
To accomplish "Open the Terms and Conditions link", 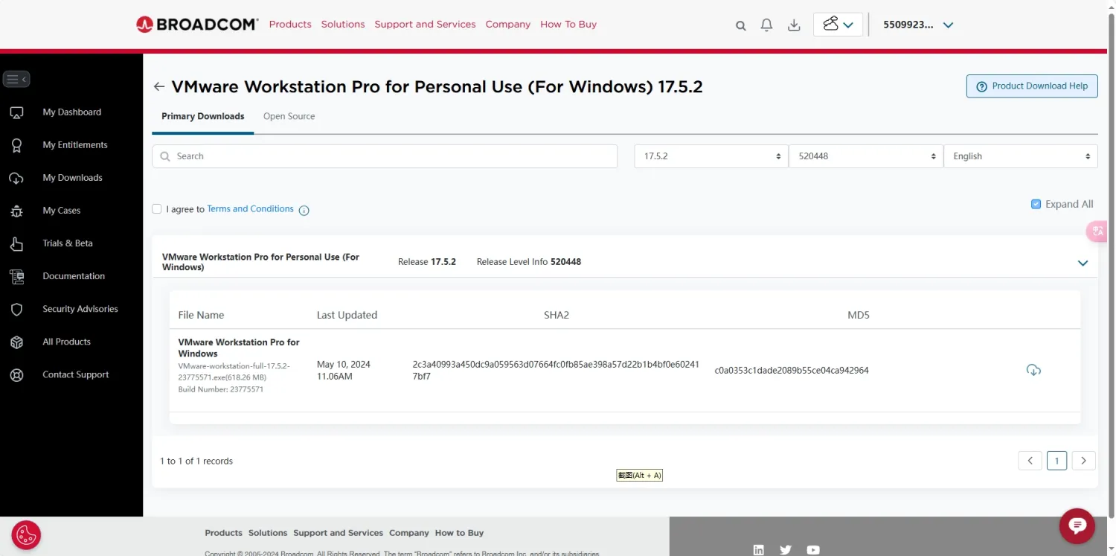I will (x=250, y=209).
